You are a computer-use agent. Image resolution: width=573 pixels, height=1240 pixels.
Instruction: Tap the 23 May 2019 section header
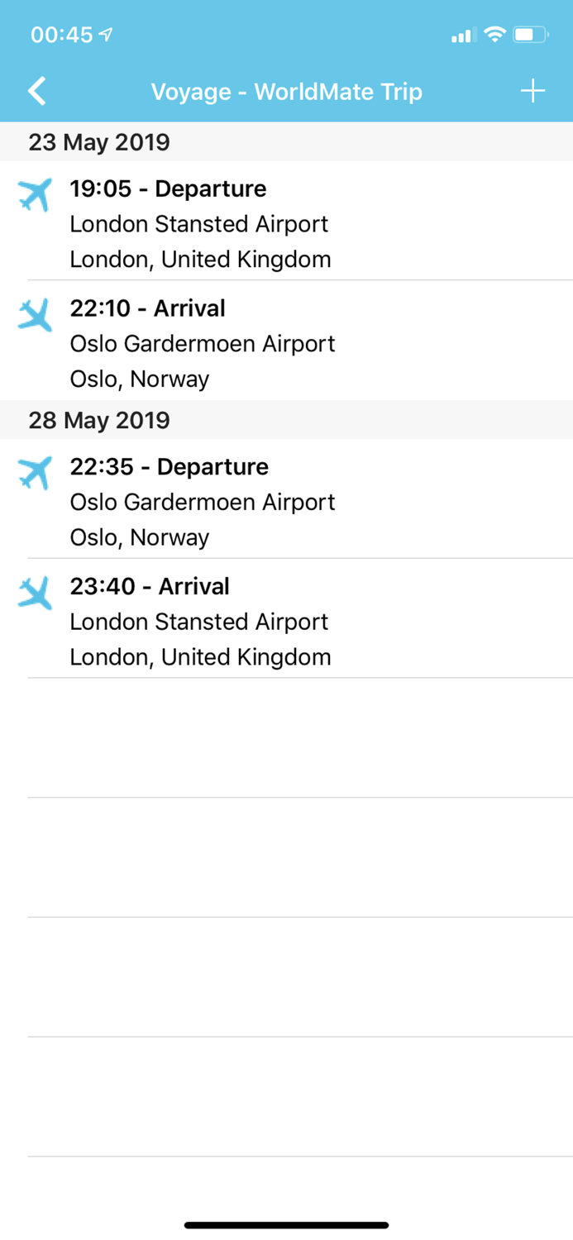(98, 142)
